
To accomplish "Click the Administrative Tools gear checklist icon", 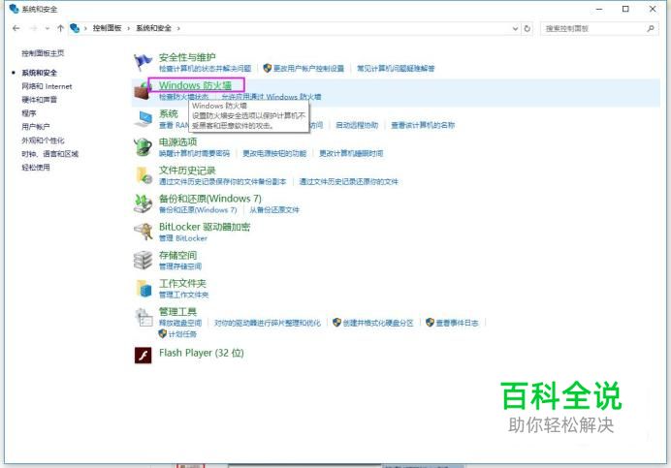I will click(144, 318).
